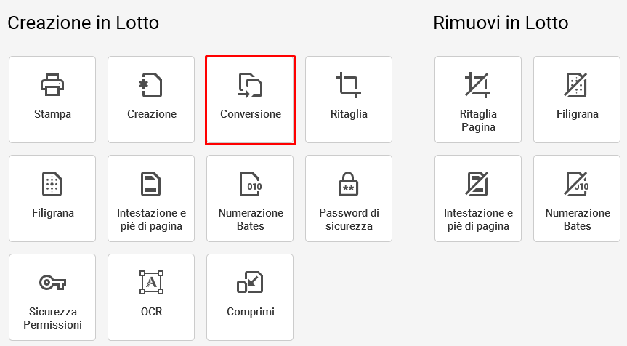Remove Filigrana in batch

tap(577, 100)
